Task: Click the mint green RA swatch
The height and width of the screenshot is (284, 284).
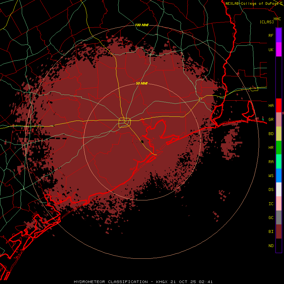Action: (x=279, y=162)
